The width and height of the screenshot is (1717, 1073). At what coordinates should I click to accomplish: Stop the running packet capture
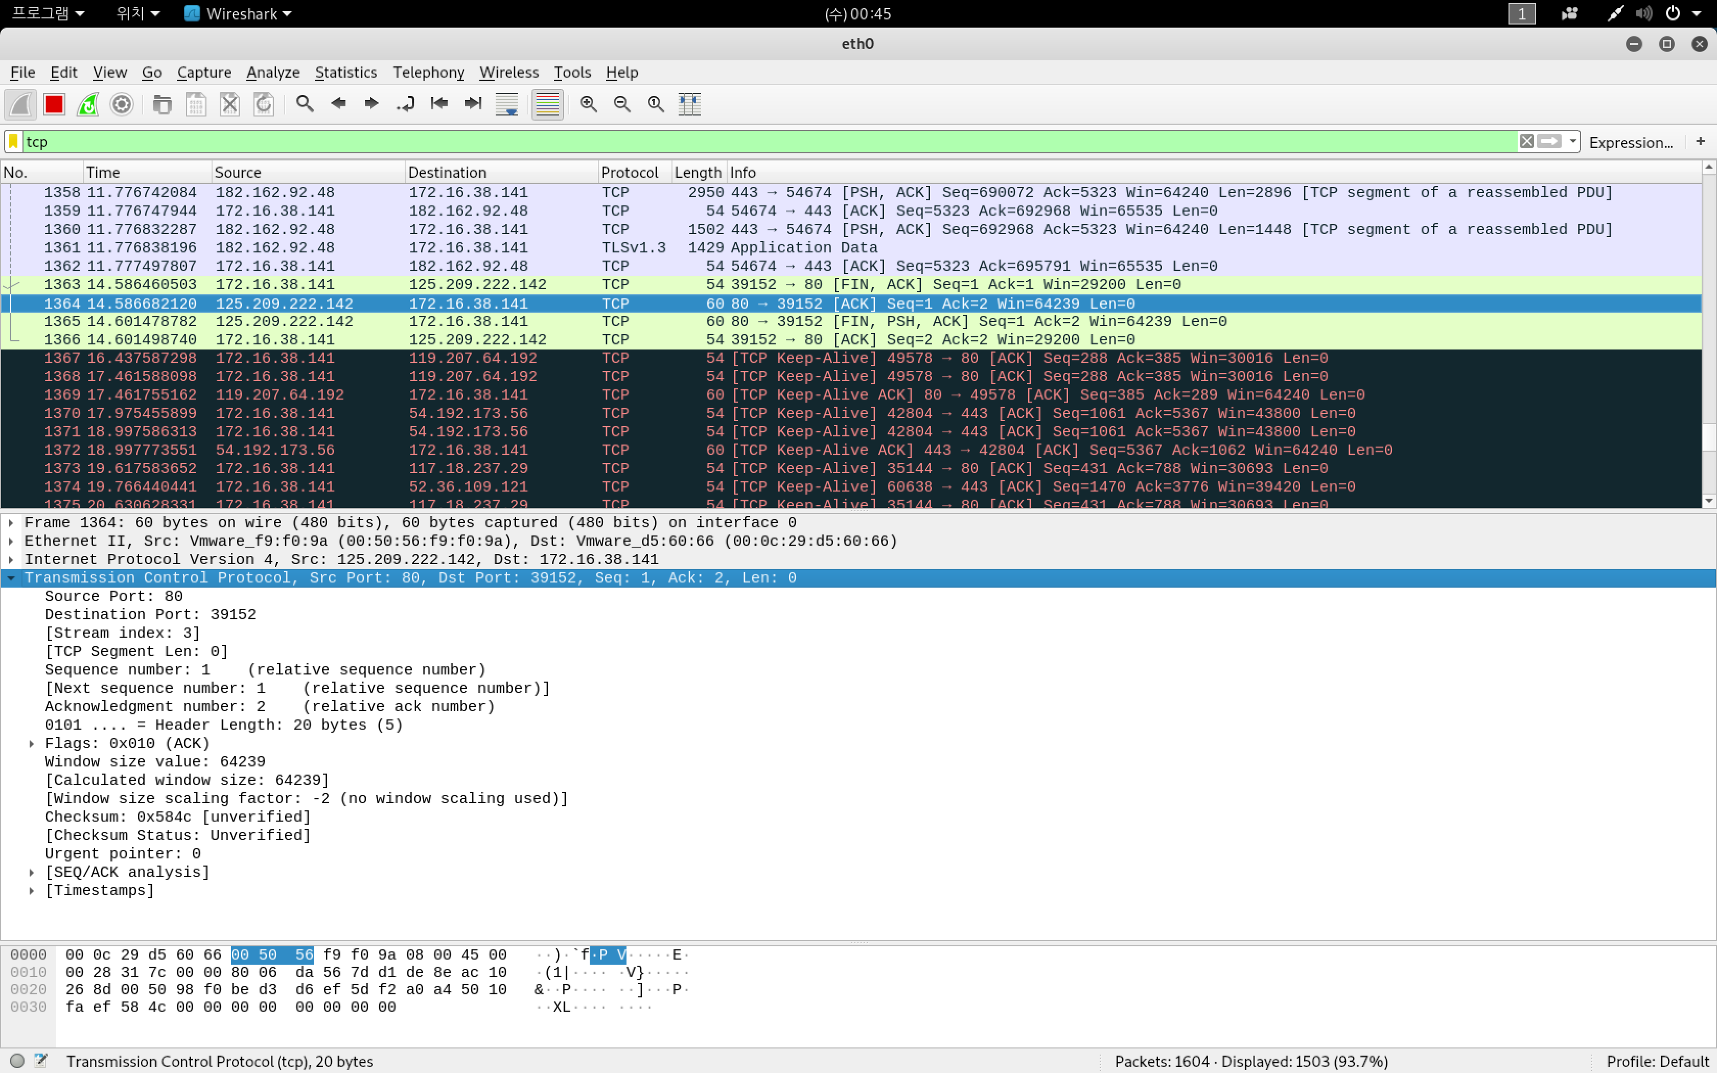[x=54, y=104]
